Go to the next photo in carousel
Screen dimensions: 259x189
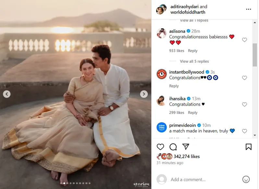click(144, 94)
